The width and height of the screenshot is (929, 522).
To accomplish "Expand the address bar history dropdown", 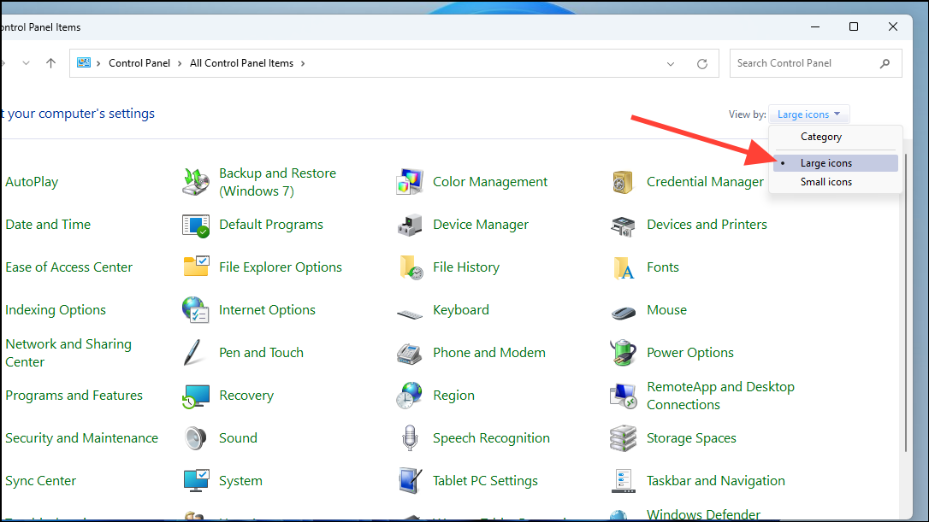I will [x=670, y=63].
